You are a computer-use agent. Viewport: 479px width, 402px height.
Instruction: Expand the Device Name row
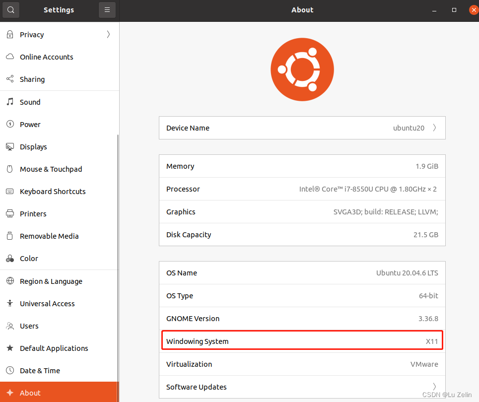click(302, 128)
